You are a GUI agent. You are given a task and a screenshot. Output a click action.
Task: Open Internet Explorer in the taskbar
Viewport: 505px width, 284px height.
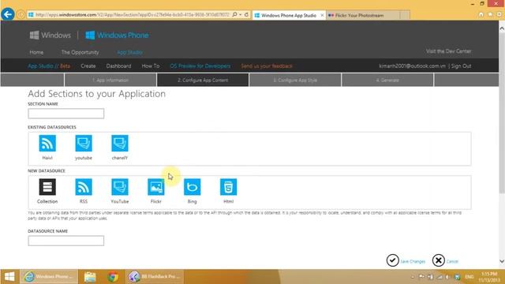coord(49,277)
